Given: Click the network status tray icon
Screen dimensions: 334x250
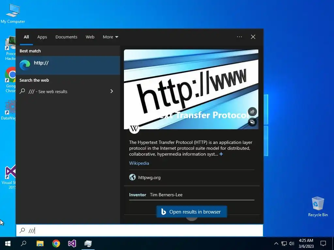Looking at the screenshot, I should [284, 243].
